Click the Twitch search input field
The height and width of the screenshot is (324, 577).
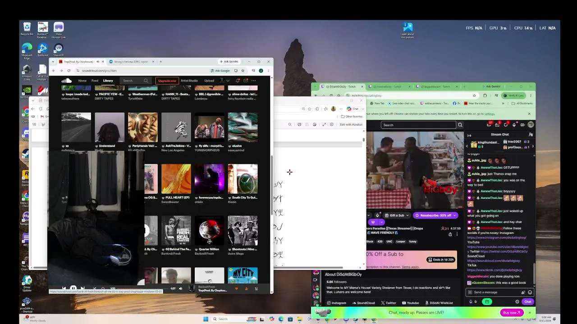418,125
